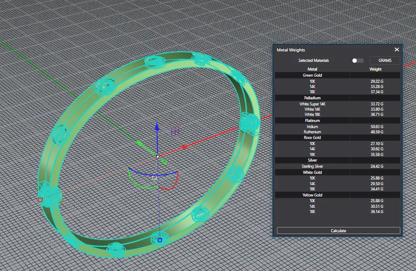Click the 48.59 G weight value
416x271 pixels.
[377, 132]
